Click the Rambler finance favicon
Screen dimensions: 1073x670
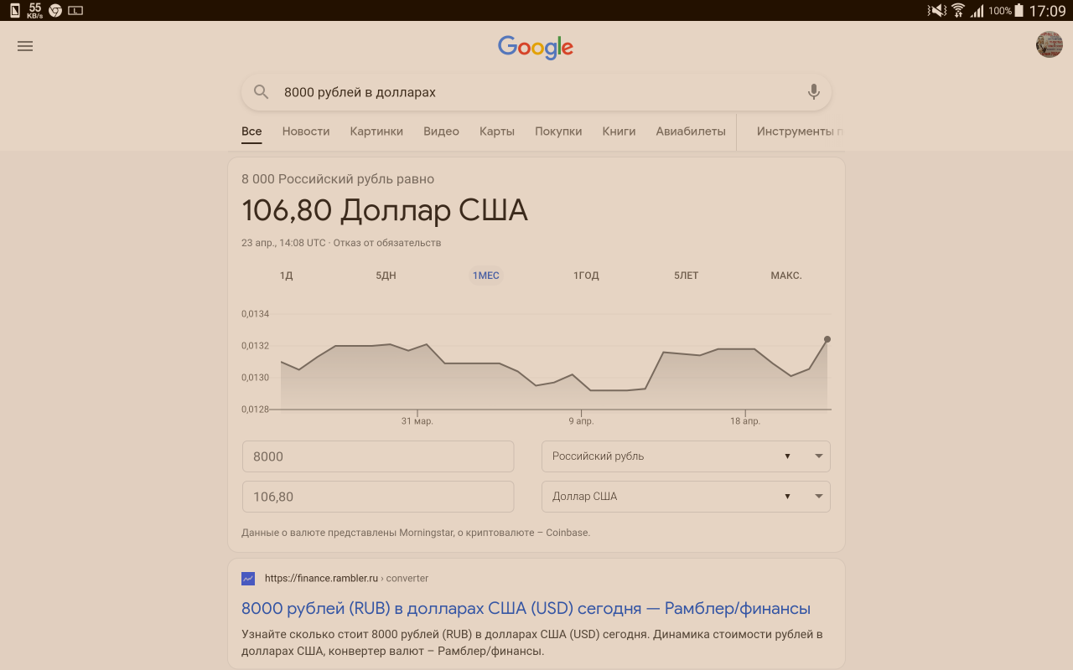[x=248, y=579]
